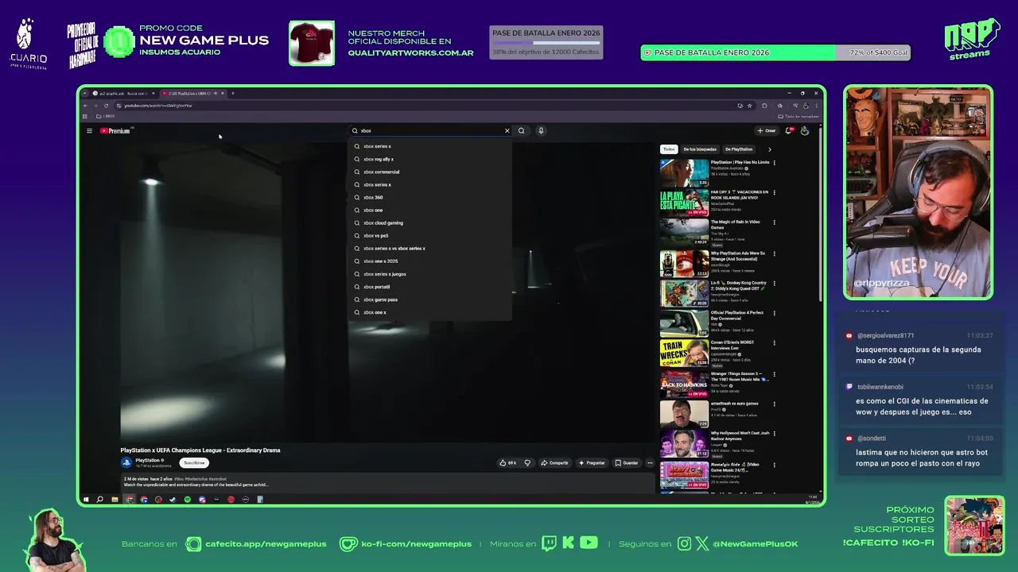This screenshot has height=572, width=1018.
Task: Dislike the video with thumbs down
Action: pyautogui.click(x=526, y=462)
